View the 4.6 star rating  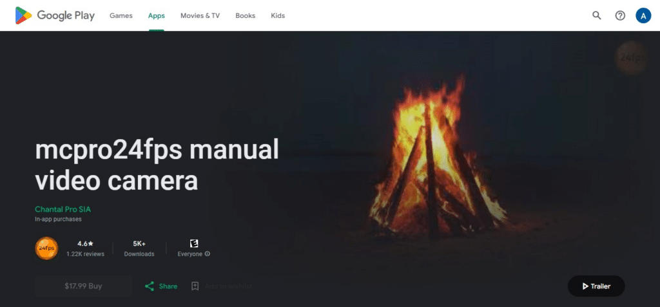click(x=86, y=243)
